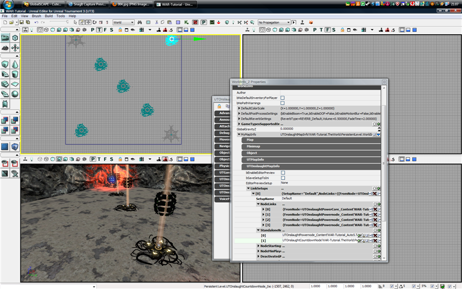The image size is (462, 289).
Task: Toggle bNoDefaultInventoryForPlayer checkbox
Action: (x=283, y=98)
